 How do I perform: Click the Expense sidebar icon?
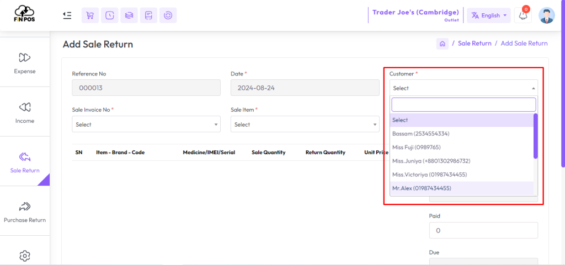tap(24, 57)
